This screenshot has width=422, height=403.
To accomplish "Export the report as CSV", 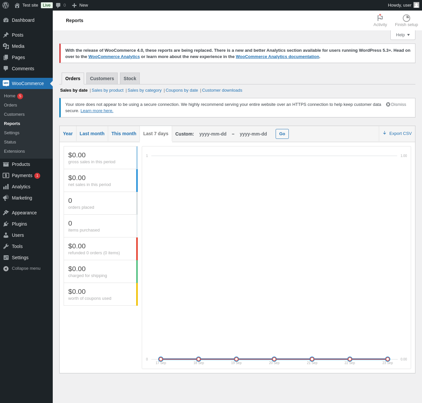I will coord(397,134).
